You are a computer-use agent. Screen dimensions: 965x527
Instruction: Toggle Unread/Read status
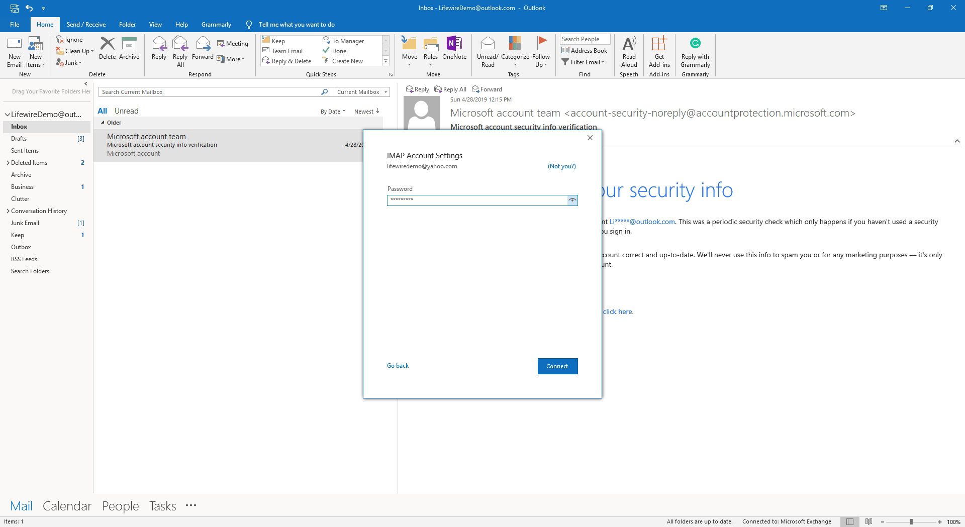pos(488,52)
